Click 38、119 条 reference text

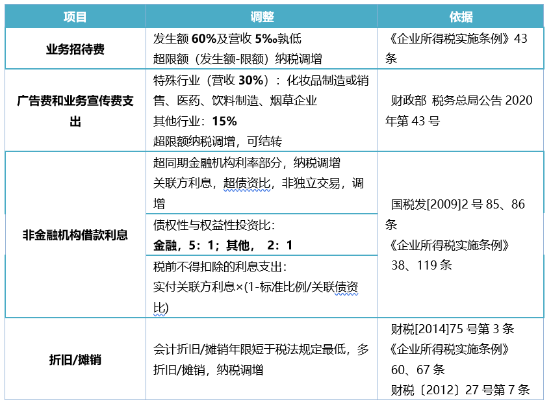(x=421, y=265)
